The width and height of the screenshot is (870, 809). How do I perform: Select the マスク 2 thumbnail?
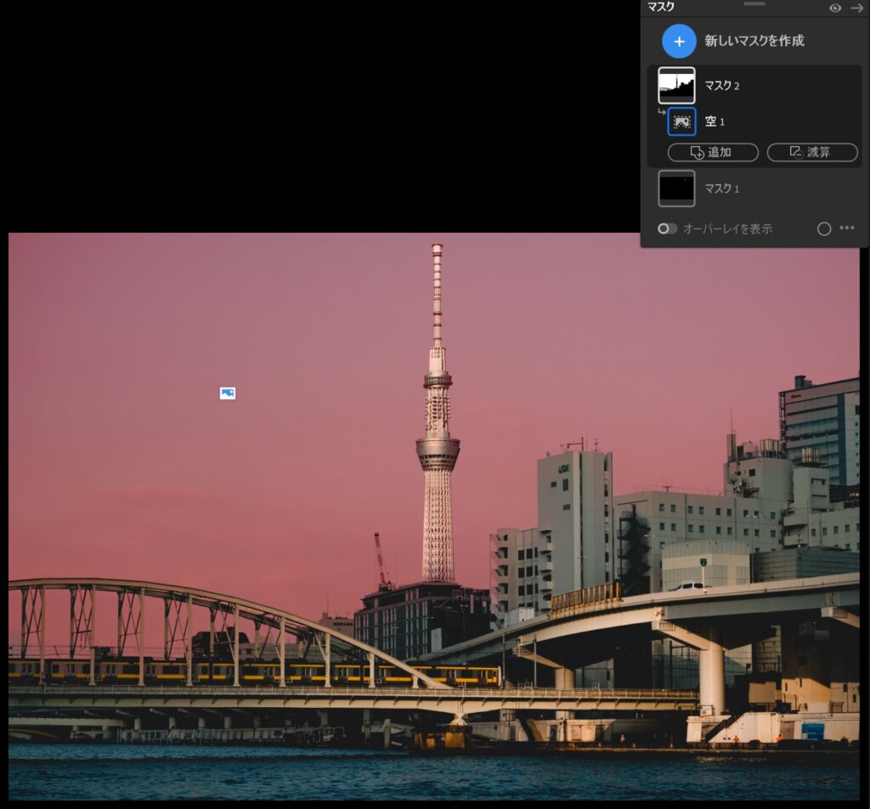click(676, 86)
